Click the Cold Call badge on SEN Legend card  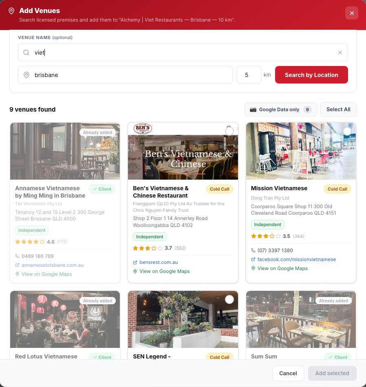tap(219, 357)
